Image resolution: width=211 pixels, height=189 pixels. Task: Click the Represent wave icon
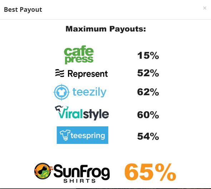coord(60,73)
